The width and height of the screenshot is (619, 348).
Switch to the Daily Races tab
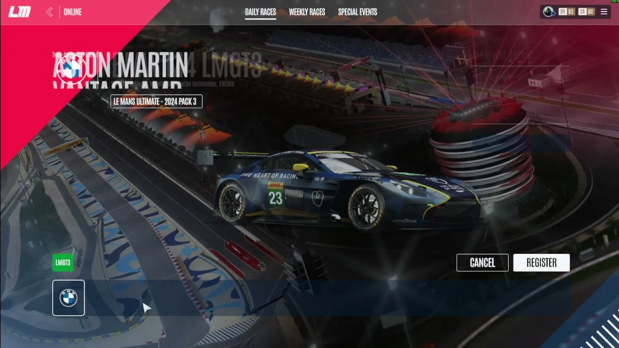point(261,12)
